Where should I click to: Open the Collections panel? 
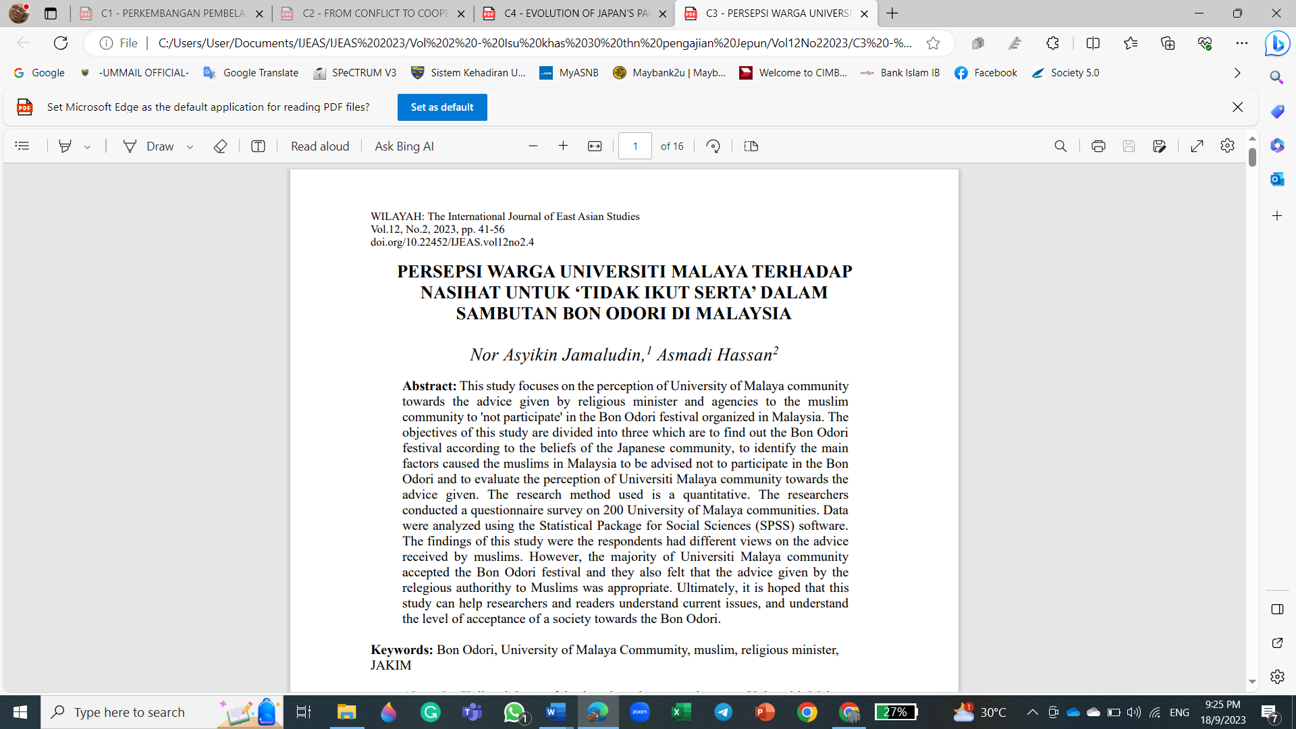pyautogui.click(x=1168, y=43)
